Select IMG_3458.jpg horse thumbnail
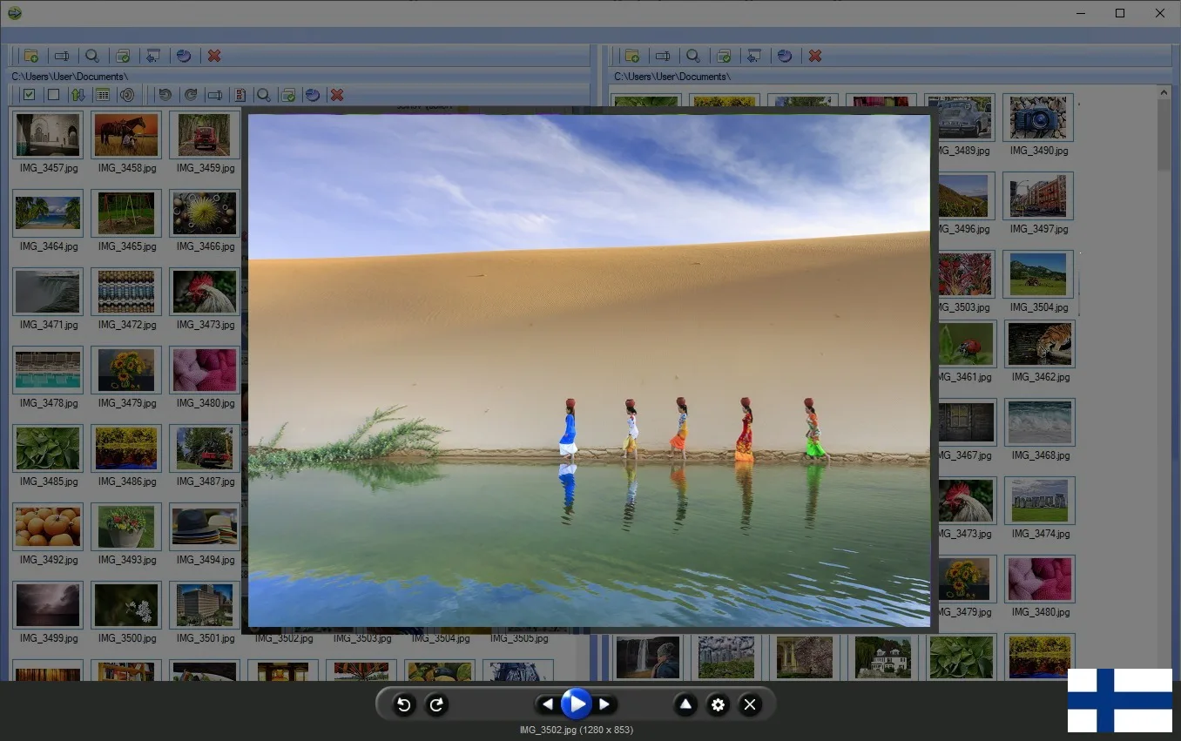Screen dimensions: 1181x741 point(126,135)
